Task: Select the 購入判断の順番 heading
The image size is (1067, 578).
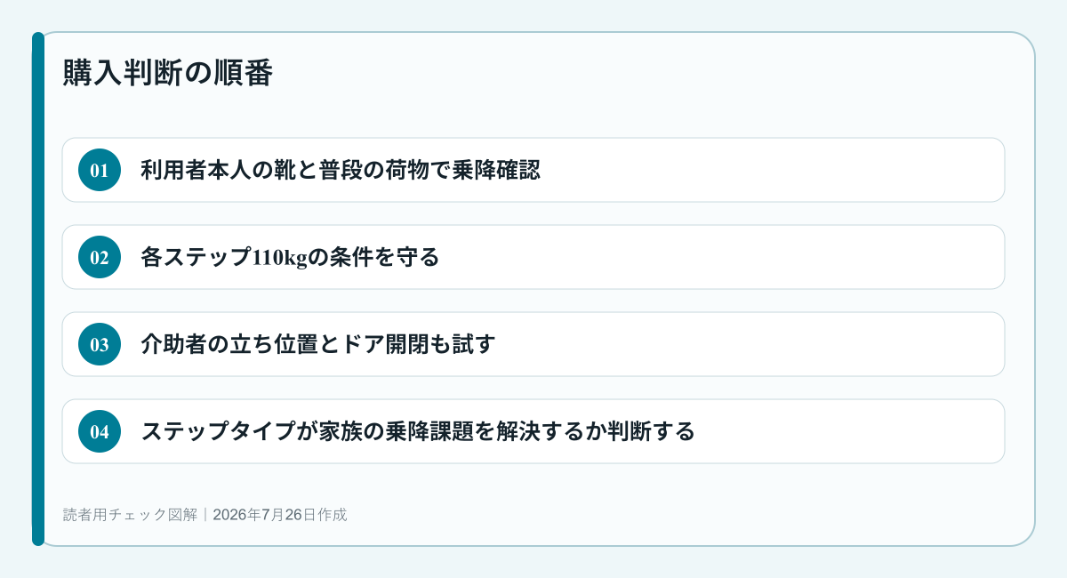Action: pos(167,73)
